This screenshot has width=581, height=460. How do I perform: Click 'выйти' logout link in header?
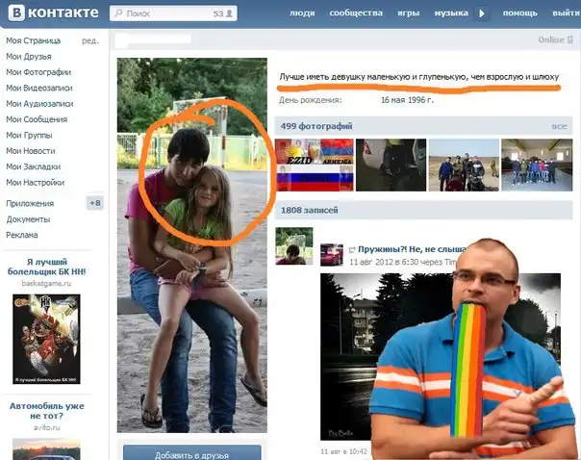(x=566, y=13)
